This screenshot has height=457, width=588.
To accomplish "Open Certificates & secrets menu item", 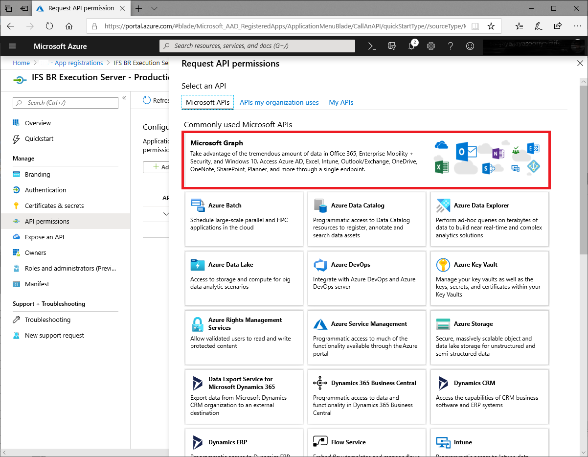I will click(x=54, y=206).
